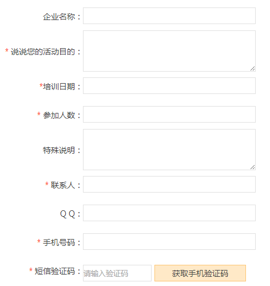The image size is (270, 286).
Task: Select the 培训日期 date field
Action: [169, 86]
